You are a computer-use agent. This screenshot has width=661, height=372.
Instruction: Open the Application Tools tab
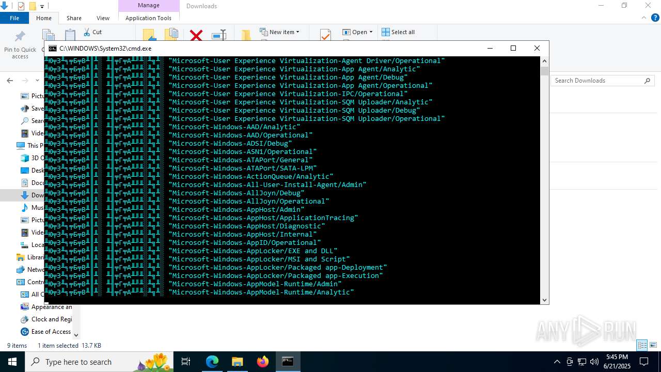coord(148,18)
